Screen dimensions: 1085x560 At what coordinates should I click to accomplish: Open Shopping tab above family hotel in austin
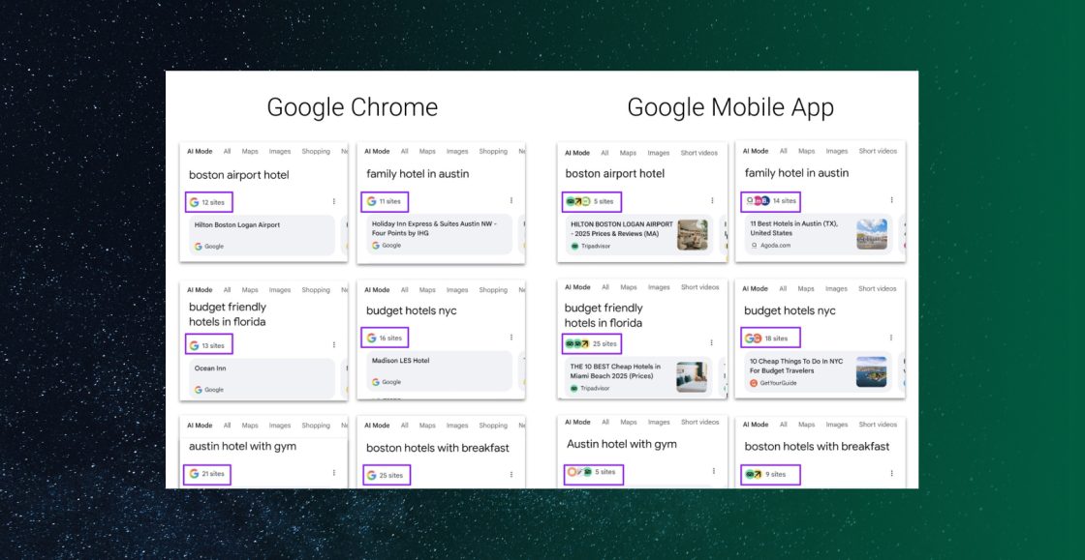493,151
